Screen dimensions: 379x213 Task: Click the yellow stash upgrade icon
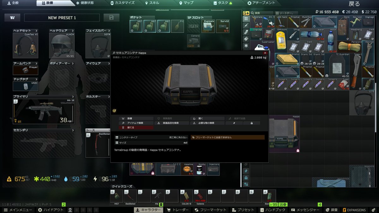(x=246, y=13)
